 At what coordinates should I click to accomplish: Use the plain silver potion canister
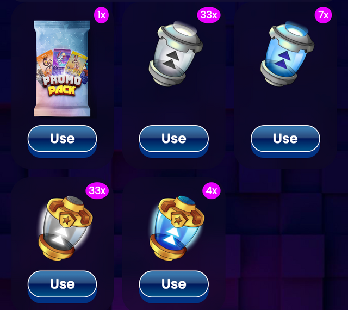[174, 139]
